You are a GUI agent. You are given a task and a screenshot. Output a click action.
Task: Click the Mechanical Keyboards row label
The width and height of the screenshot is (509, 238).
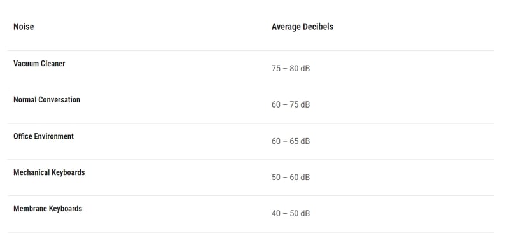[x=49, y=172]
